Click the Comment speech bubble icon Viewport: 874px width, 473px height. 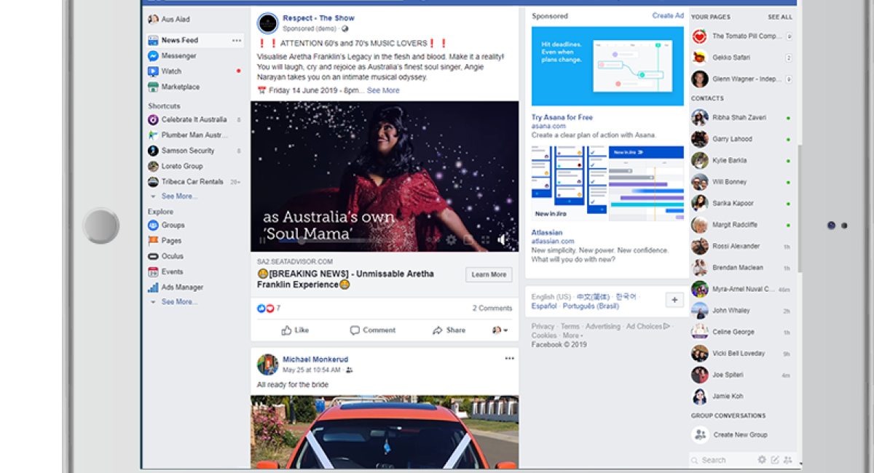[x=355, y=330]
